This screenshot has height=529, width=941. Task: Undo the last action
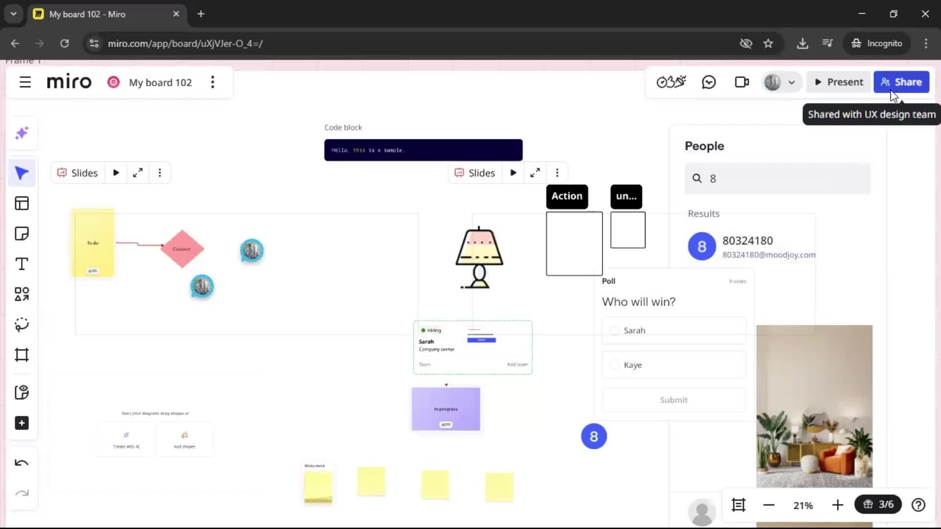click(x=22, y=463)
